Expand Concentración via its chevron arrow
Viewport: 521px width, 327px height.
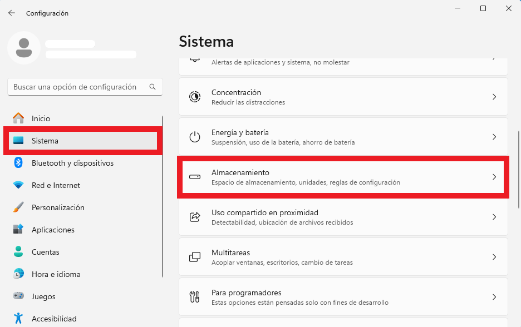coord(494,97)
